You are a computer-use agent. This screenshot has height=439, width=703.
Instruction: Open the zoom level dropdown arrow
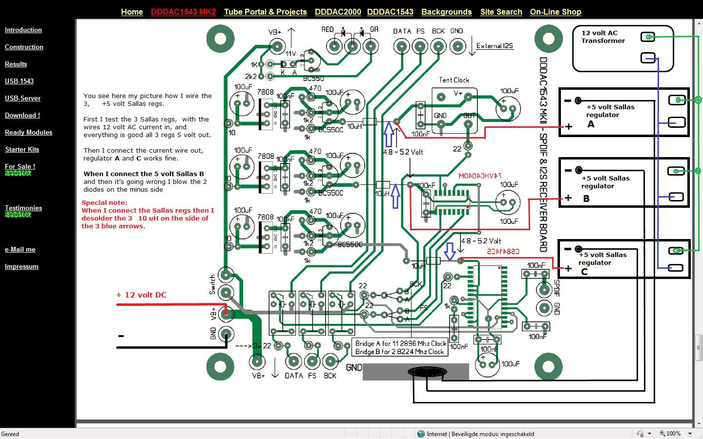[690, 434]
